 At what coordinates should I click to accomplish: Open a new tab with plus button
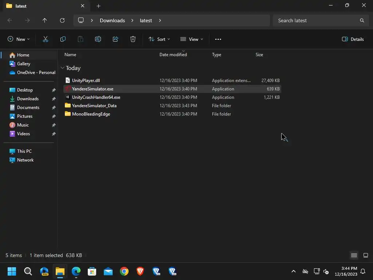pyautogui.click(x=98, y=6)
